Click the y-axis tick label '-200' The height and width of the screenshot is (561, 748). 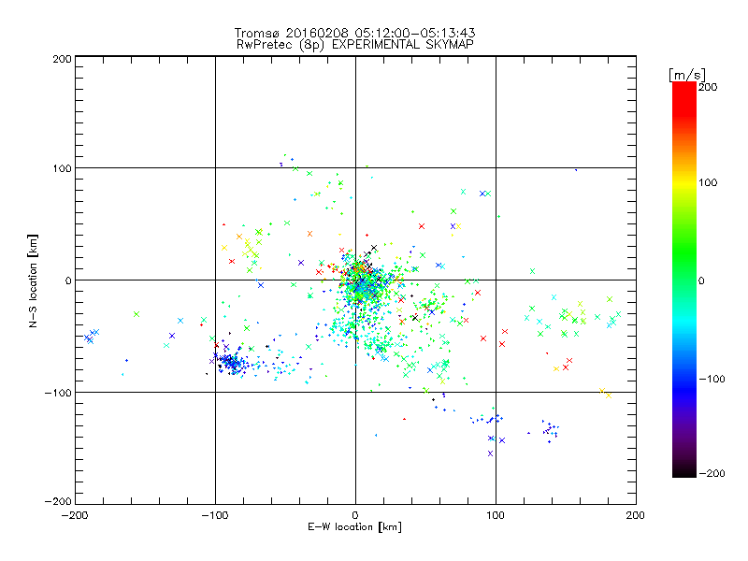click(x=58, y=501)
